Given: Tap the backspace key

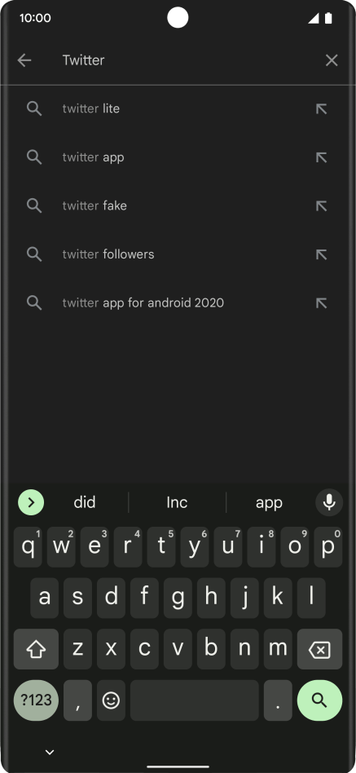Looking at the screenshot, I should click(x=319, y=649).
